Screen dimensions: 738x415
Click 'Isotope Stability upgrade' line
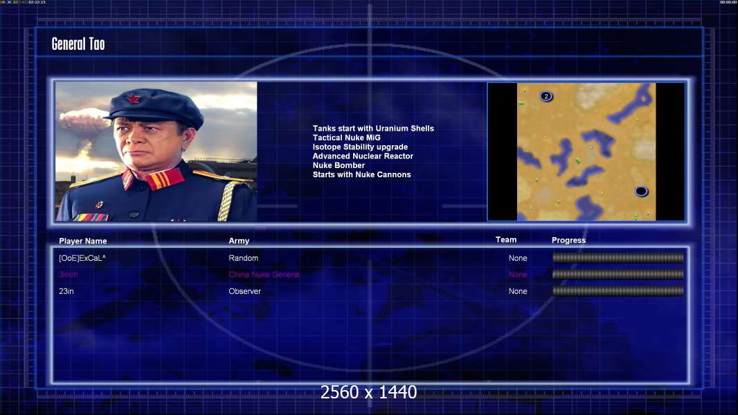(x=360, y=147)
